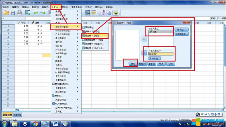Click the green undo arrow icon
Screen dimensions: 226x127
(36, 13)
